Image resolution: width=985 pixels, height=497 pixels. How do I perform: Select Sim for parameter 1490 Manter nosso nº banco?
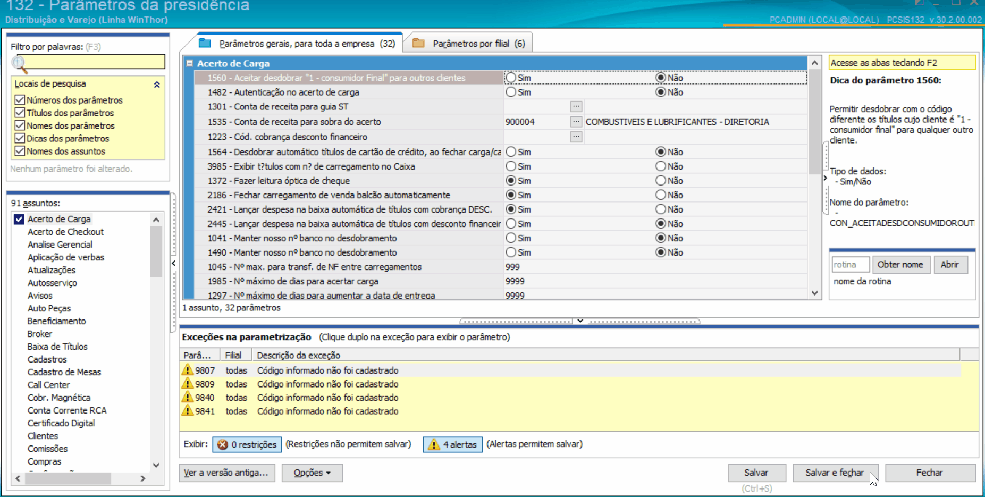511,252
